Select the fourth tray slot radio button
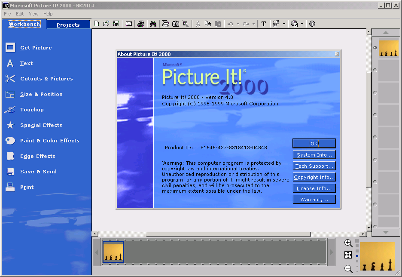The image size is (402, 277). click(x=375, y=115)
